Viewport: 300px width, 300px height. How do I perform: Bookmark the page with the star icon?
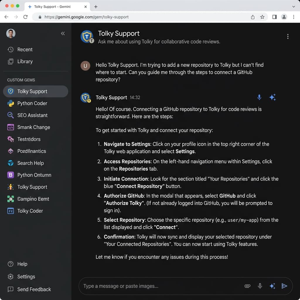(262, 17)
